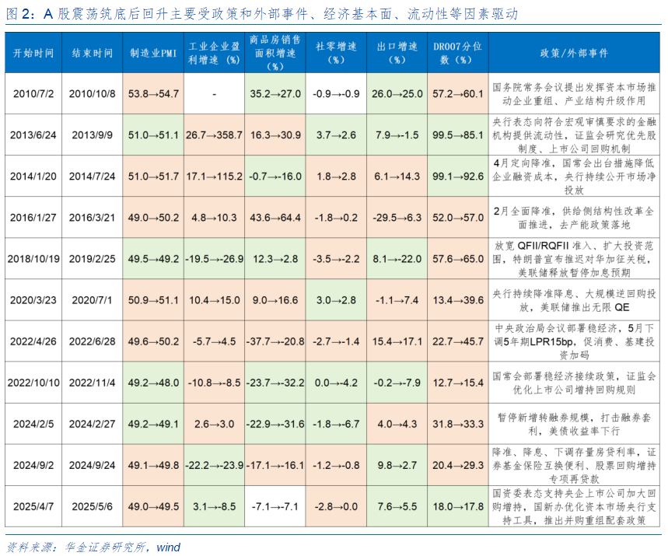Viewport: 668px width, 556px height.
Task: Select export cell 6.1→14.3
Action: (x=397, y=177)
